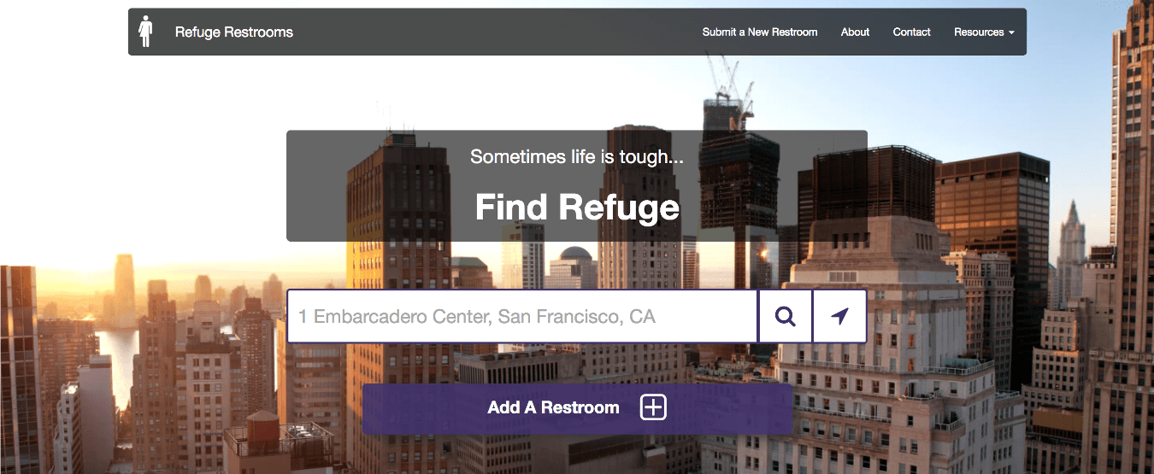Click the 'Sometimes life is tough...' tagline

577,157
